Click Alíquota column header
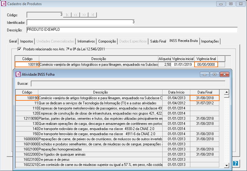Viewport: 247px width, 171px height. [x=165, y=59]
